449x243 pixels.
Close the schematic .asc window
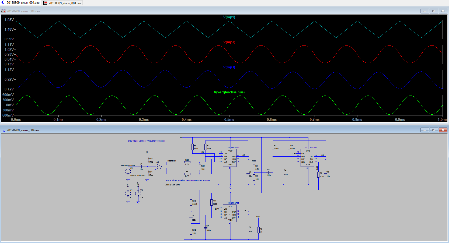[443, 130]
